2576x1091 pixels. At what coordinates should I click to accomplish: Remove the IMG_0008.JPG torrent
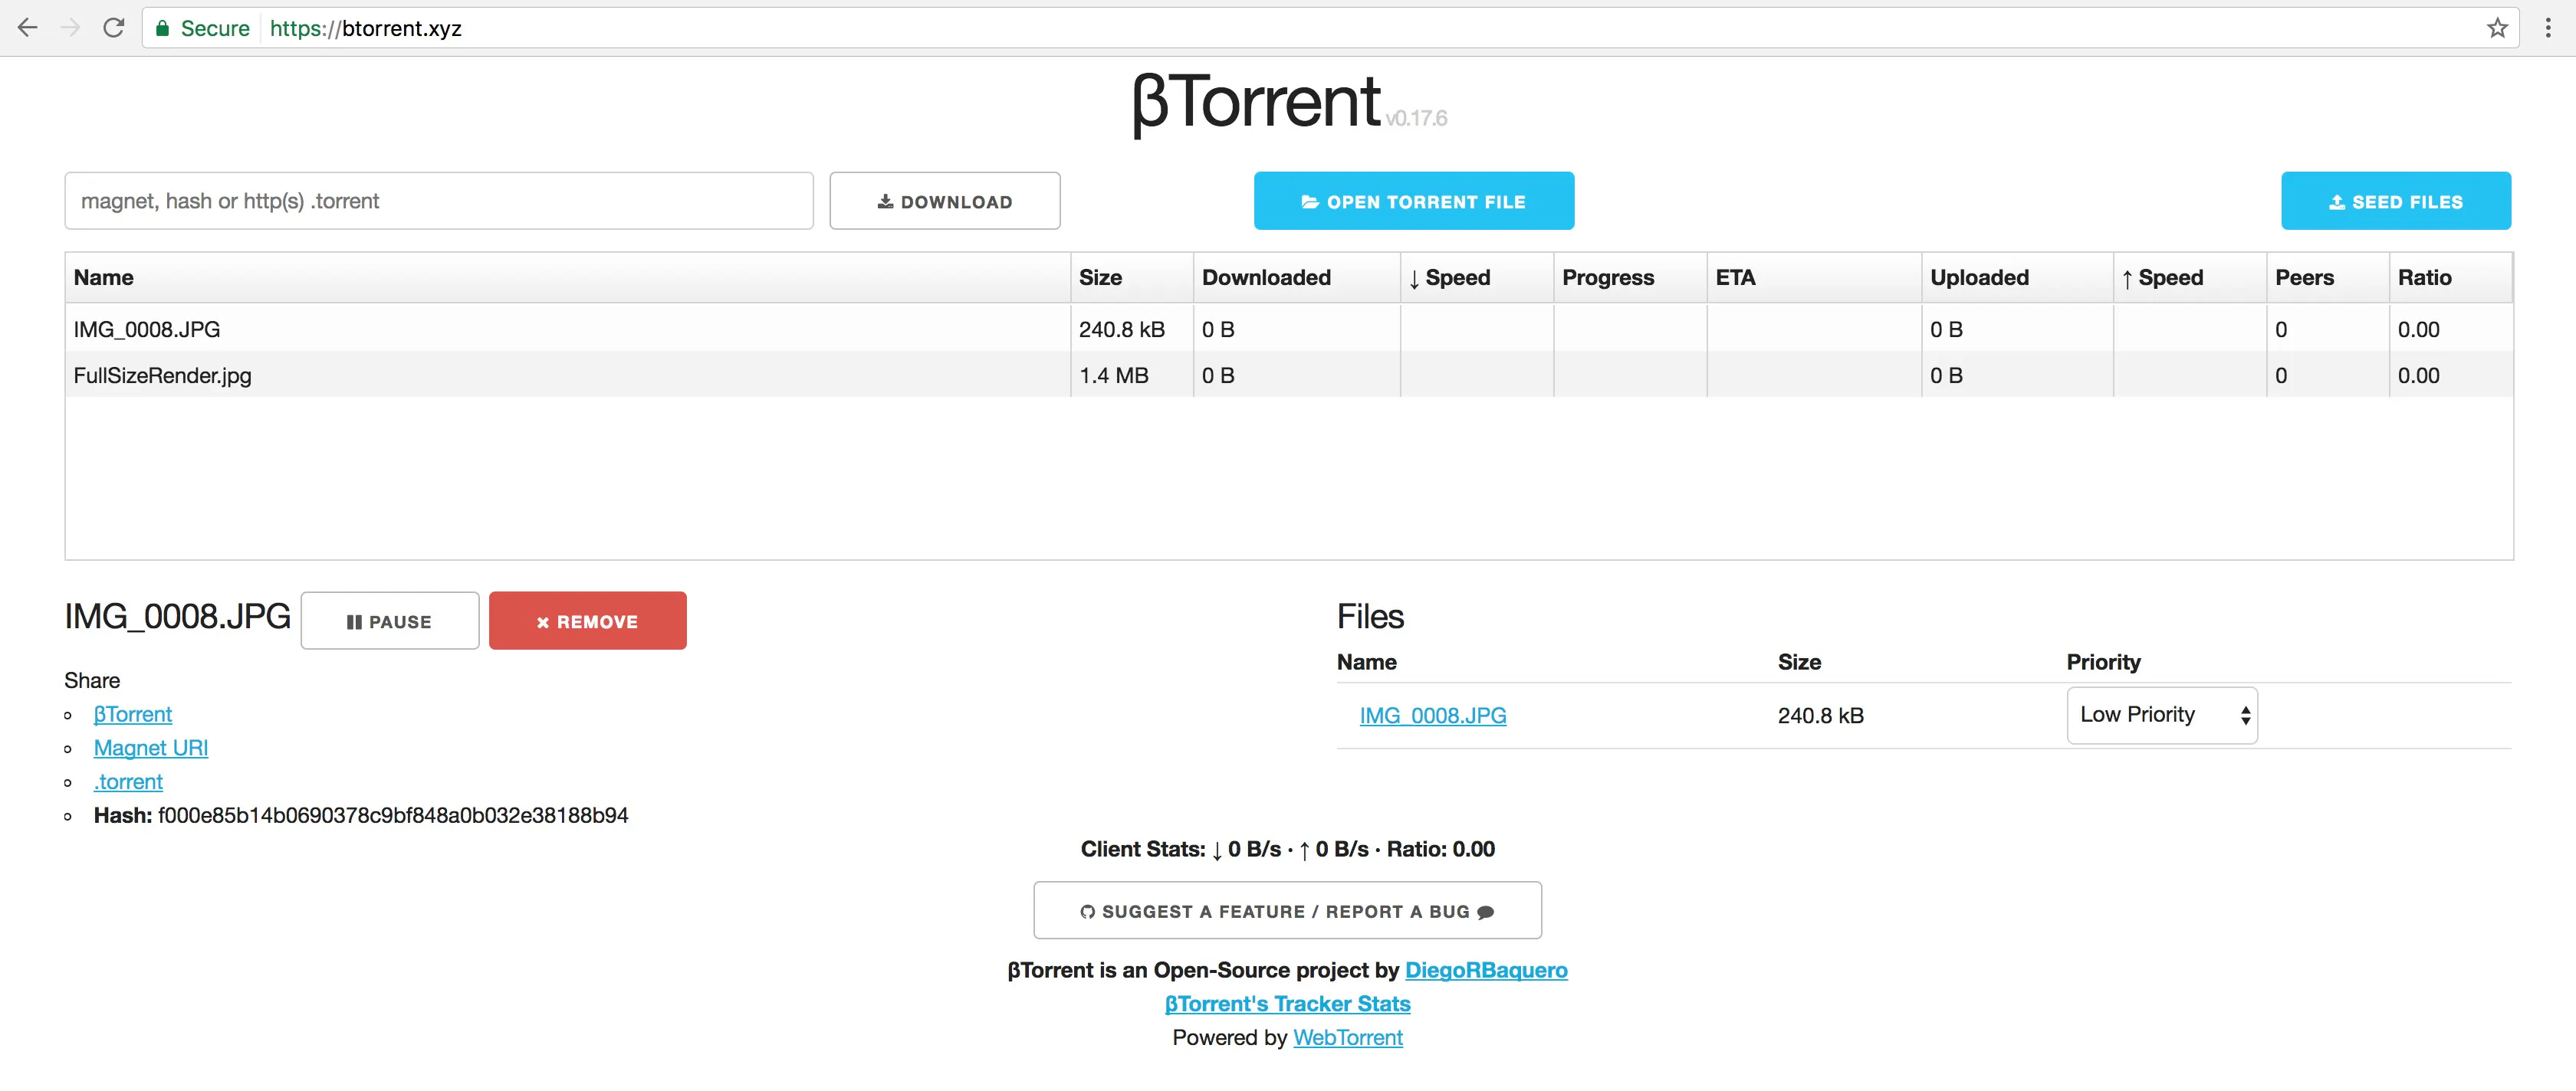(588, 621)
